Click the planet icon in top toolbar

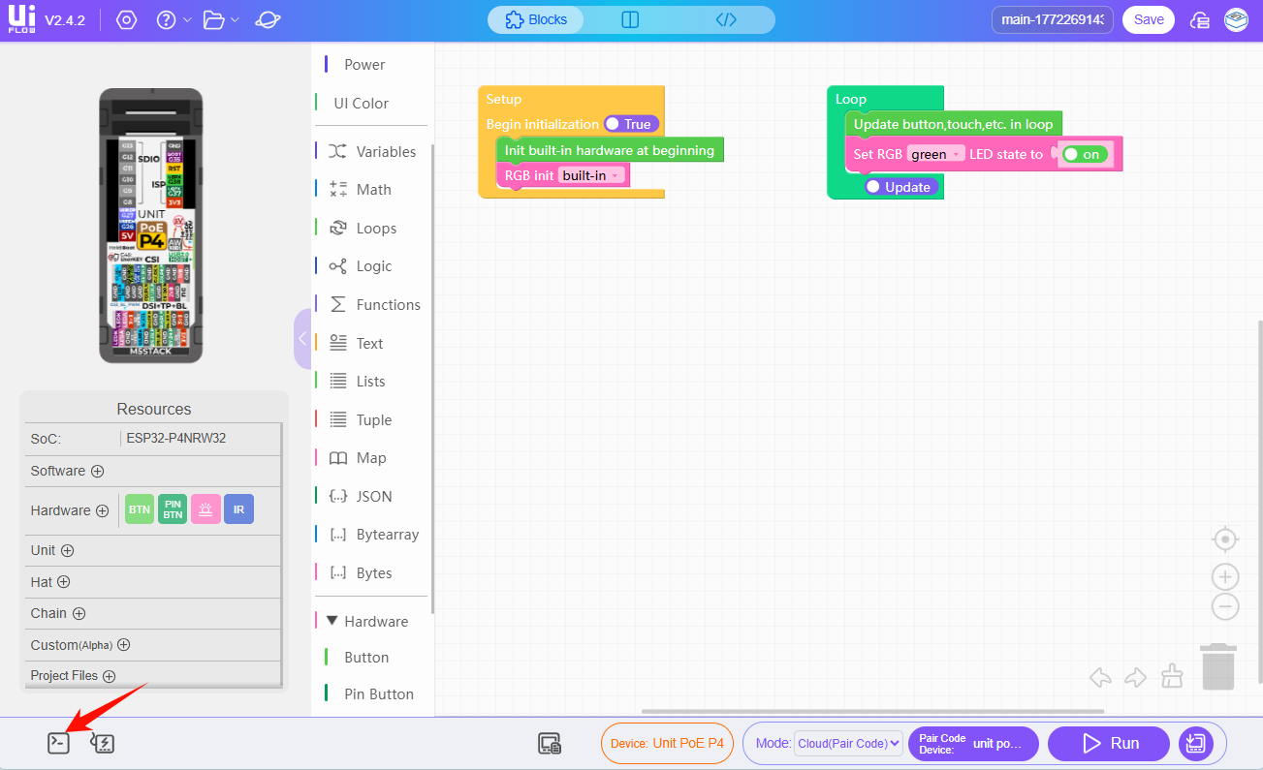[269, 20]
